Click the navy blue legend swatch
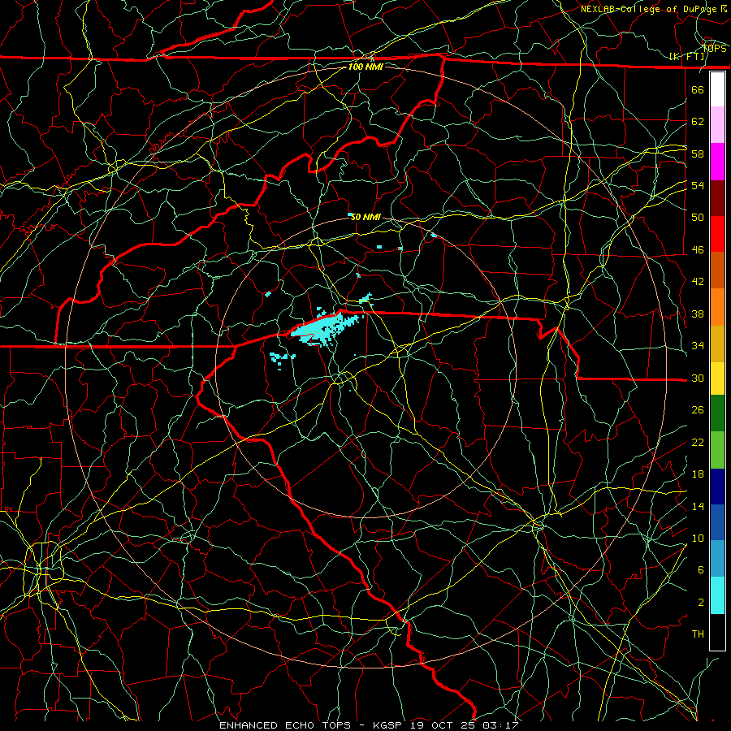This screenshot has height=731, width=731. click(x=717, y=487)
